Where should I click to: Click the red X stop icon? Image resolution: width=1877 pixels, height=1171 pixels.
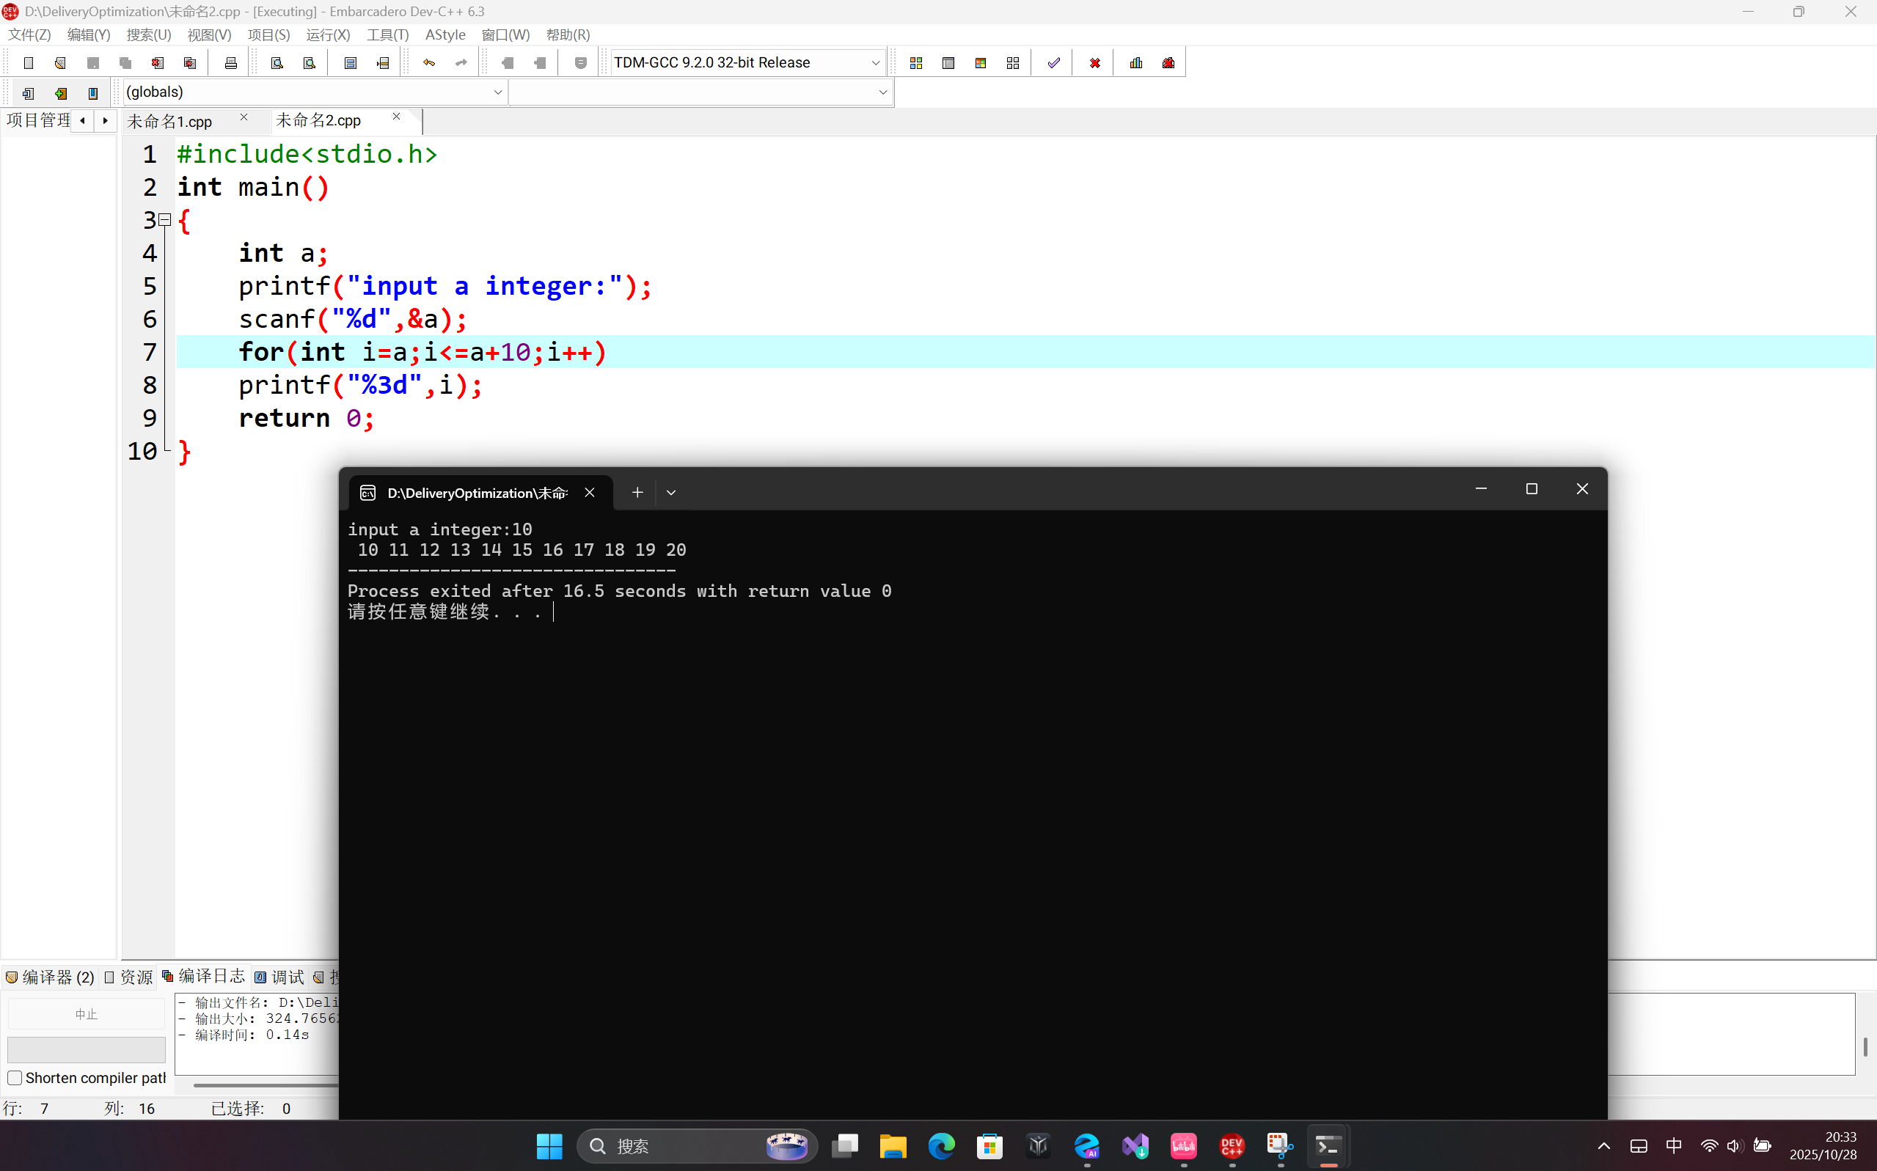1094,63
